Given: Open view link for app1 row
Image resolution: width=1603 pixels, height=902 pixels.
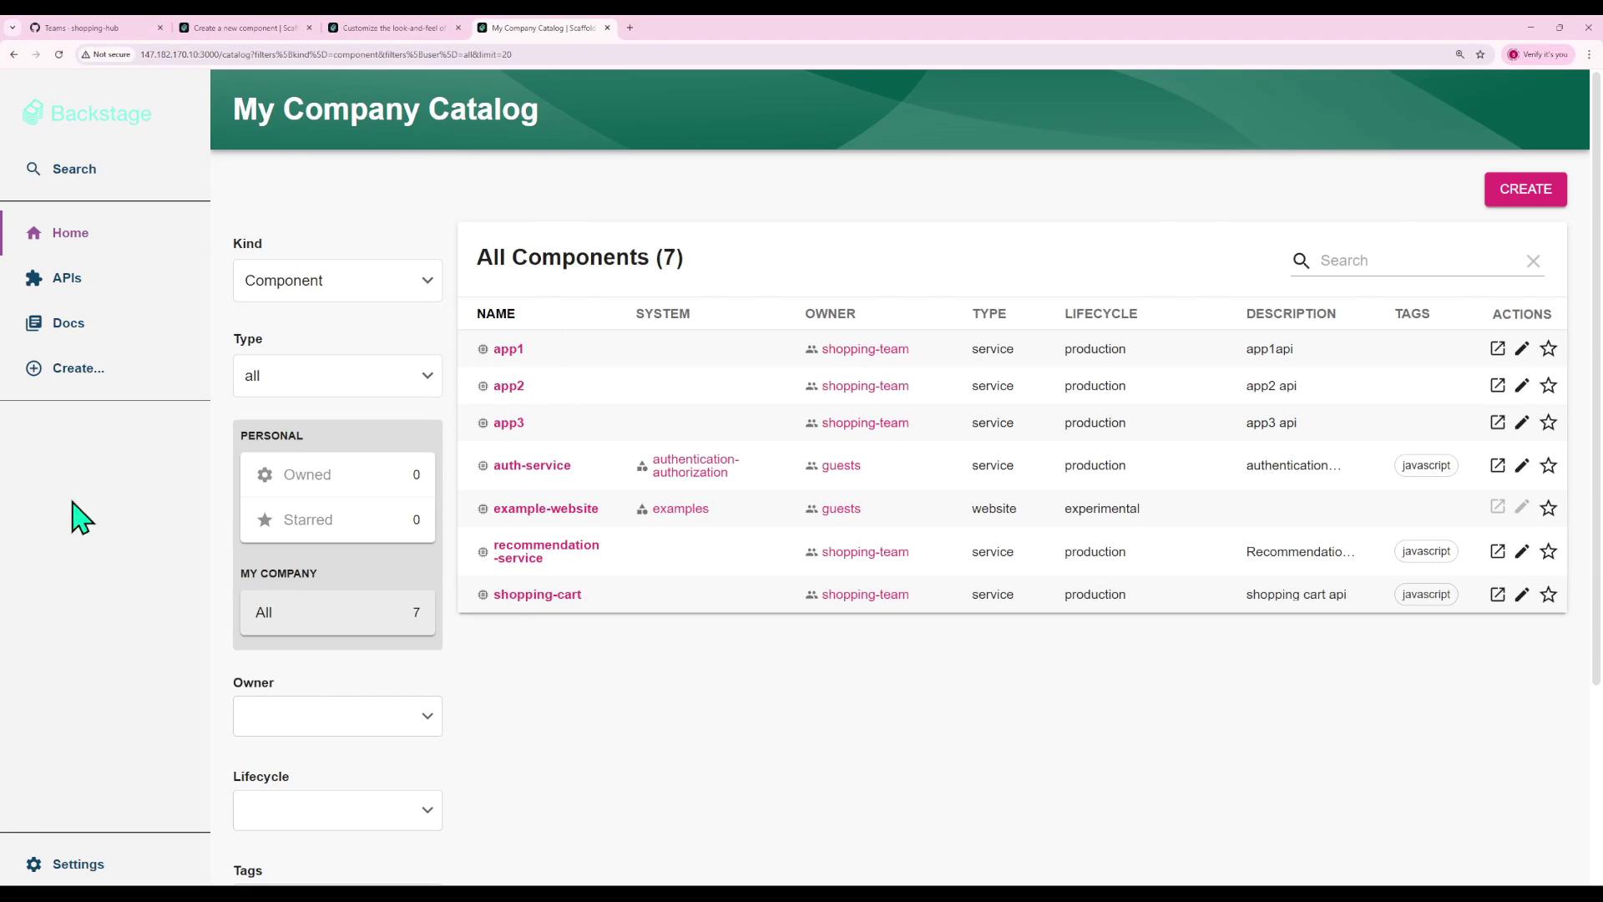Looking at the screenshot, I should click(x=1498, y=348).
